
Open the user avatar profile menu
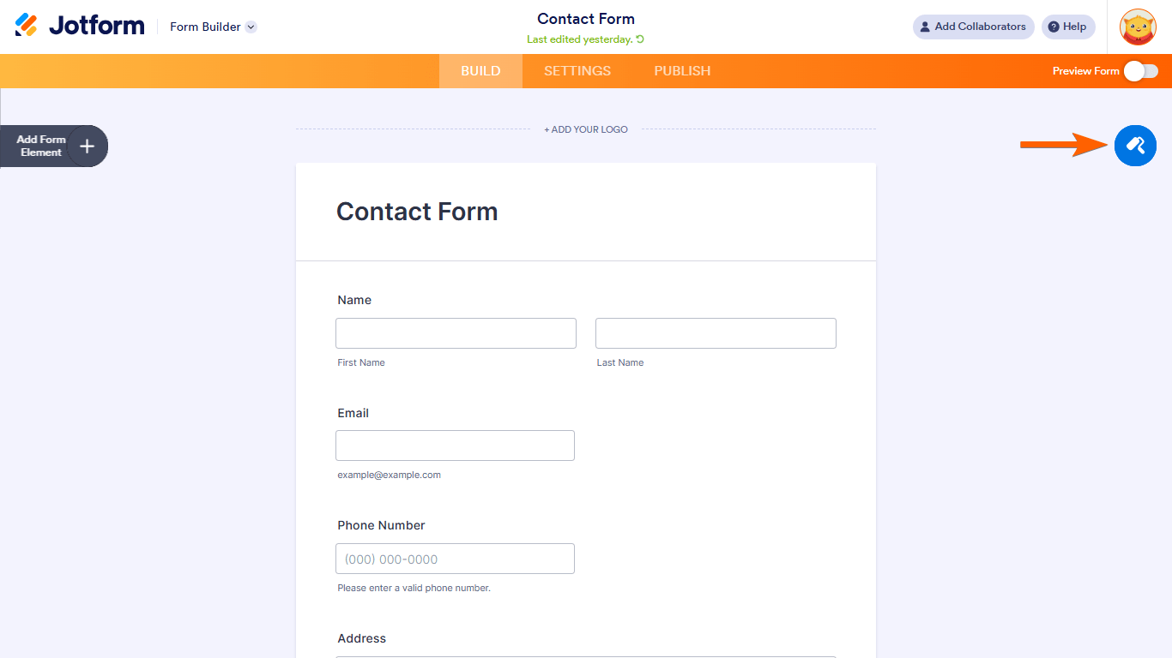[x=1138, y=27]
